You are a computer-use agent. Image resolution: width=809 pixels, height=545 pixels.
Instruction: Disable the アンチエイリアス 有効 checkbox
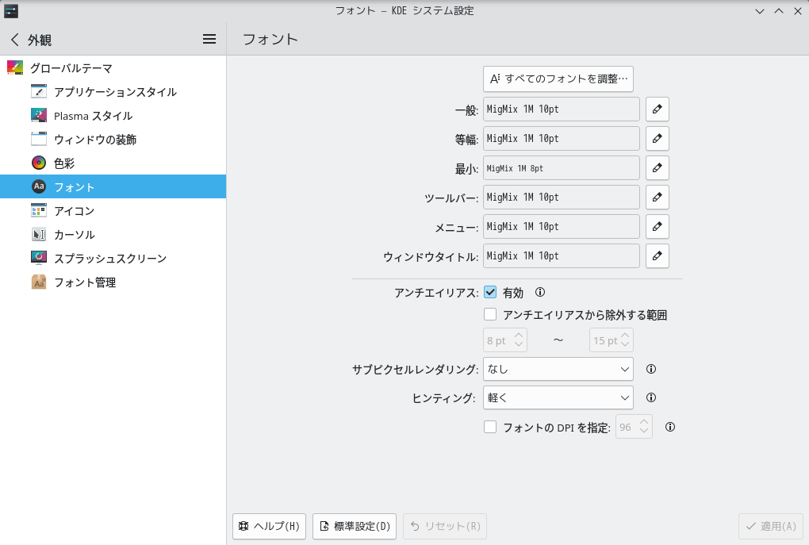point(490,292)
